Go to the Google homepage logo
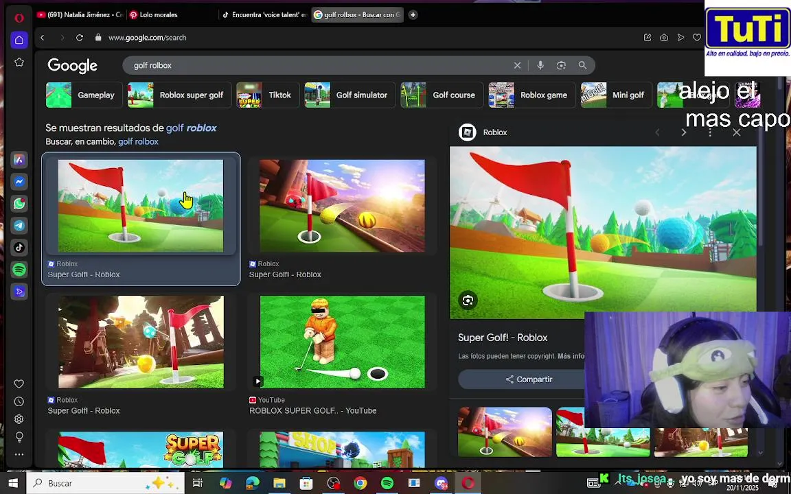The height and width of the screenshot is (494, 791). 72,66
